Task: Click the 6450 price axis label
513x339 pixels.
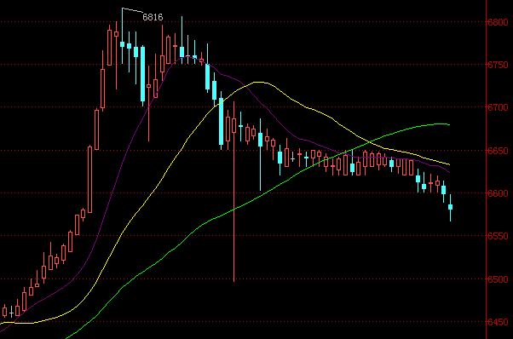Action: tap(498, 322)
